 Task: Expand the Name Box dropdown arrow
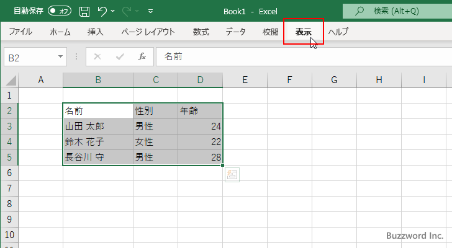pos(60,56)
